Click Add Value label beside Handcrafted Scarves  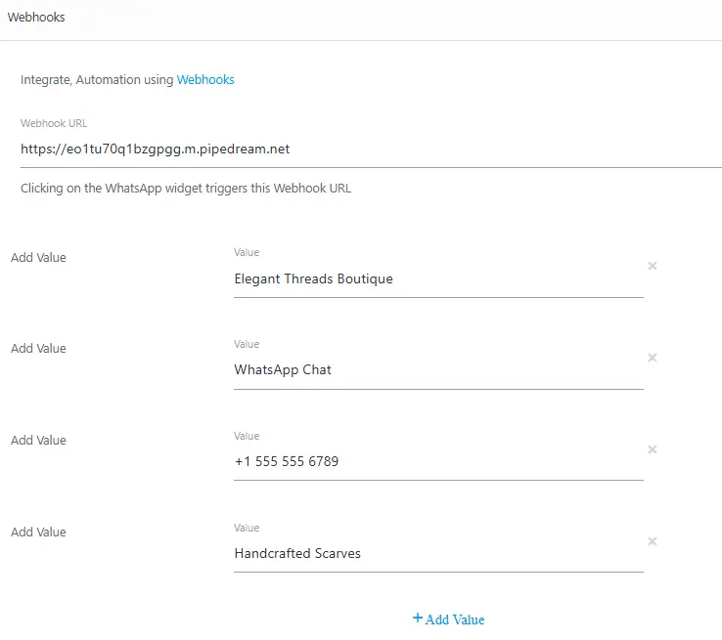(x=38, y=533)
